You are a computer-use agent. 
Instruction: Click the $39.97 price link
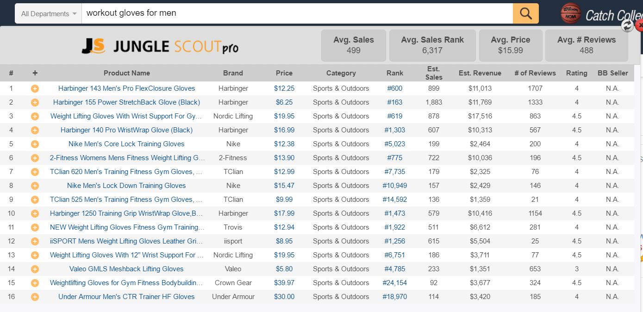[x=284, y=283]
